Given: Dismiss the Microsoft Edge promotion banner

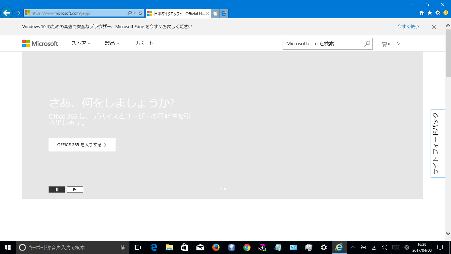Looking at the screenshot, I should (x=434, y=27).
